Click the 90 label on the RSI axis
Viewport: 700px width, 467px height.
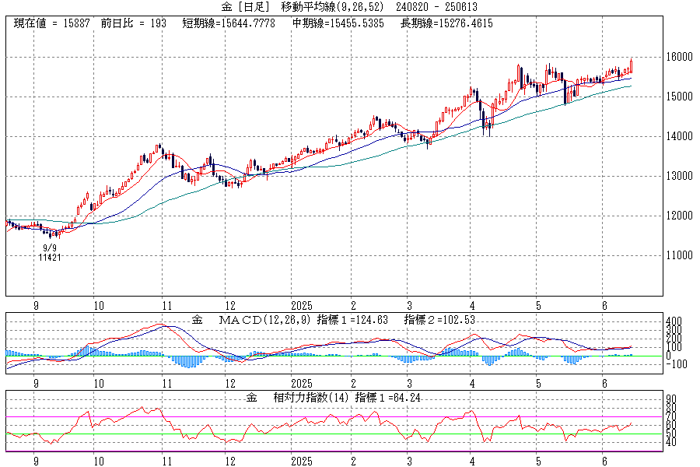point(648,399)
